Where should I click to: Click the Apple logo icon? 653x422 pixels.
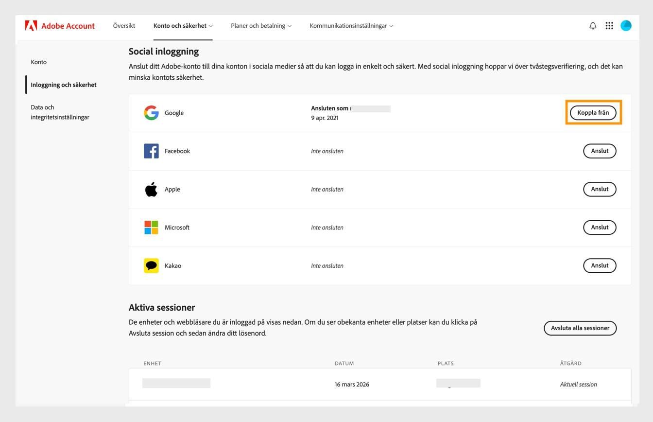tap(151, 189)
